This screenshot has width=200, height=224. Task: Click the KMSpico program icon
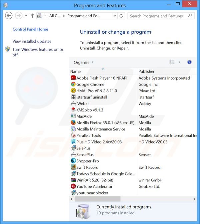coord(73,110)
